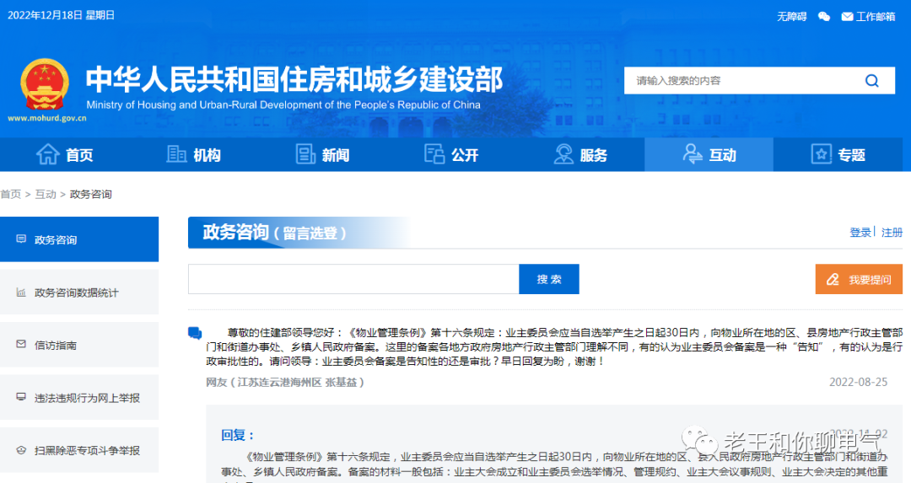
Task: Click the 工作邮箱 link
Action: click(876, 17)
